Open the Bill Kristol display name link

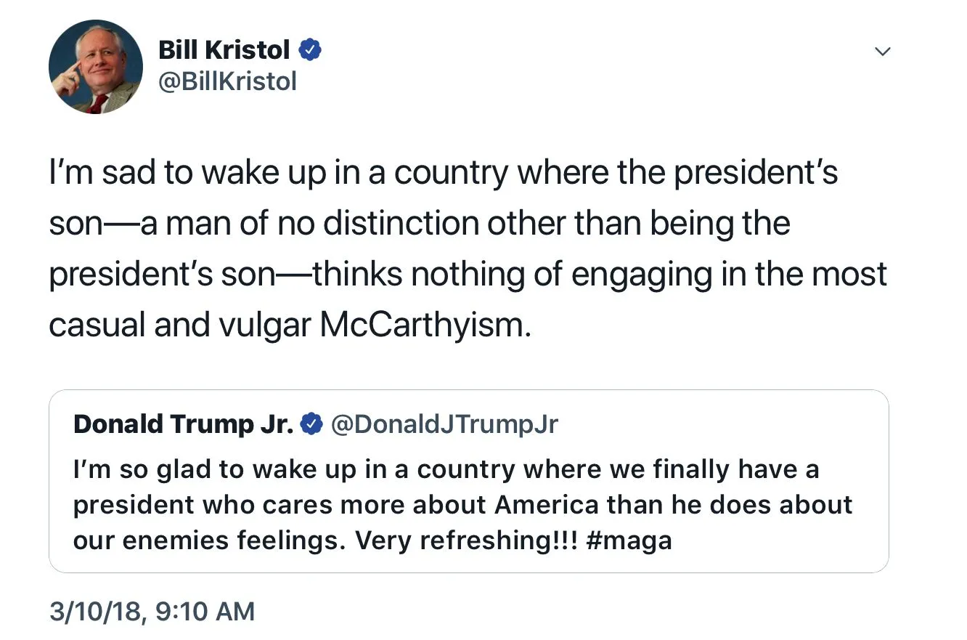[224, 50]
